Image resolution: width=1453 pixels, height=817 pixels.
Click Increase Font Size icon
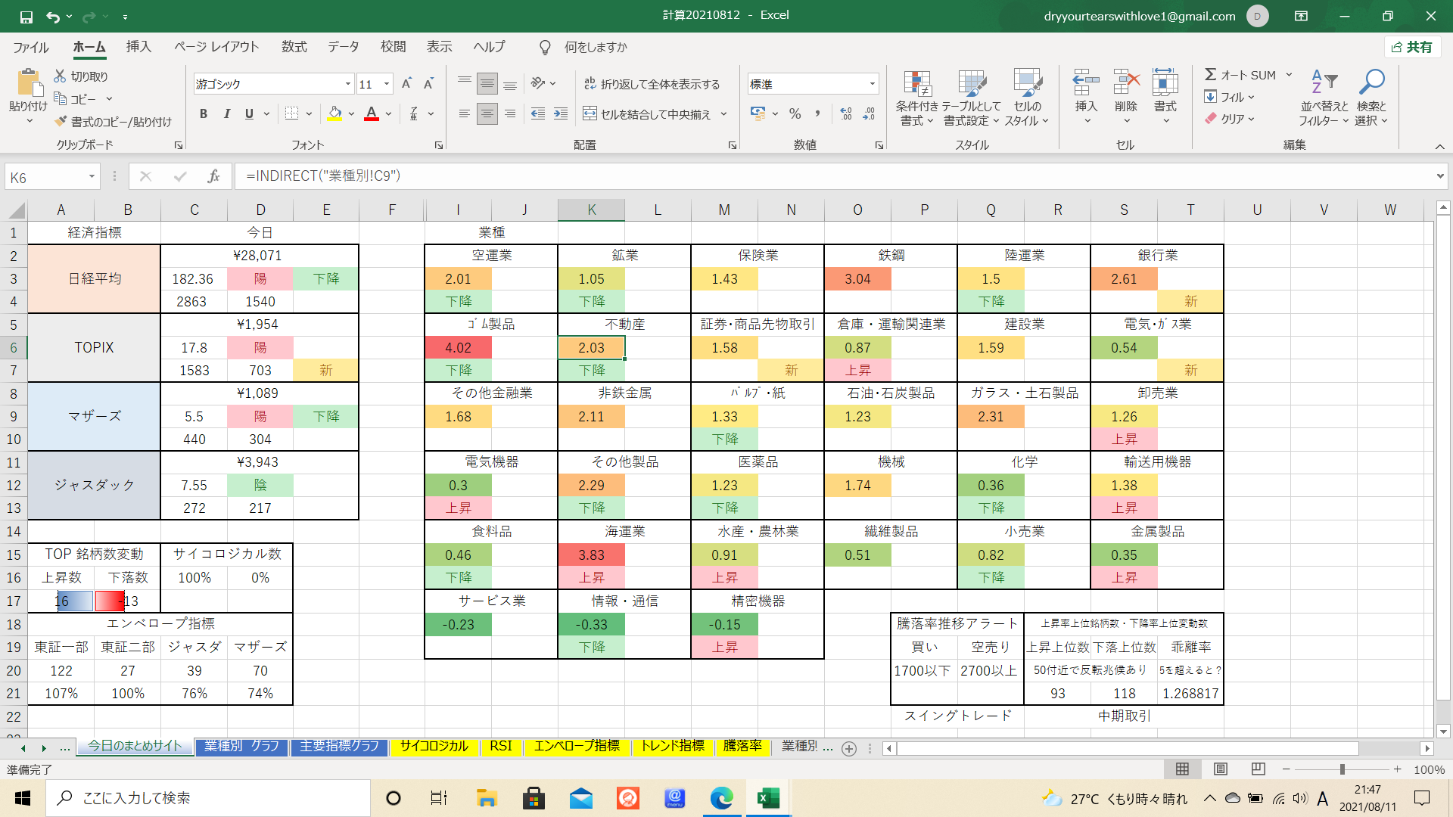[x=406, y=84]
